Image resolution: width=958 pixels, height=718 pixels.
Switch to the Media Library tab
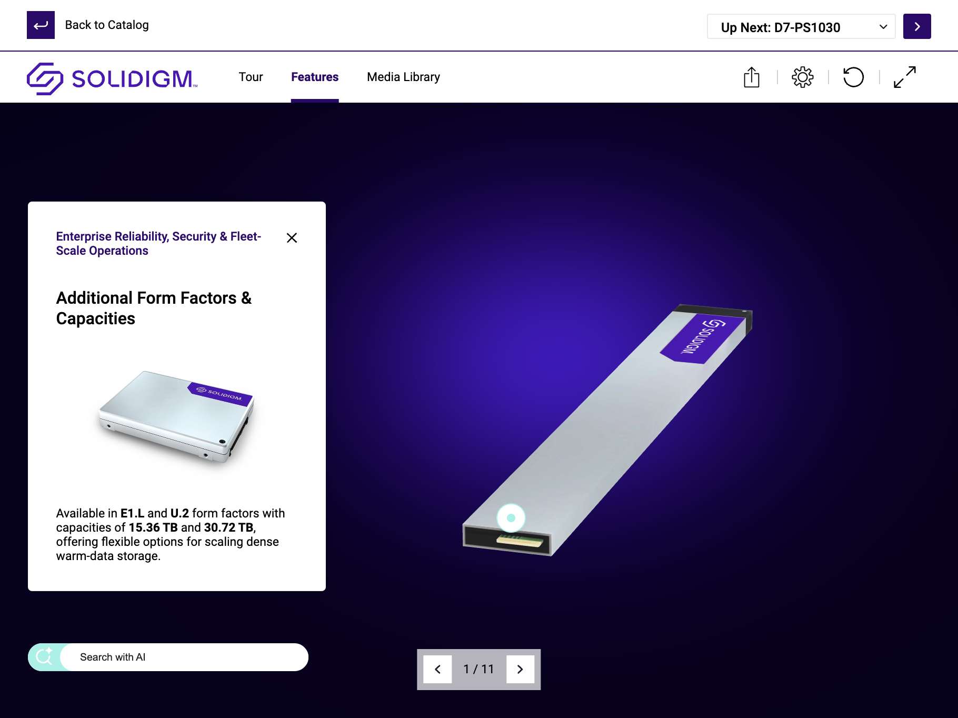[403, 77]
